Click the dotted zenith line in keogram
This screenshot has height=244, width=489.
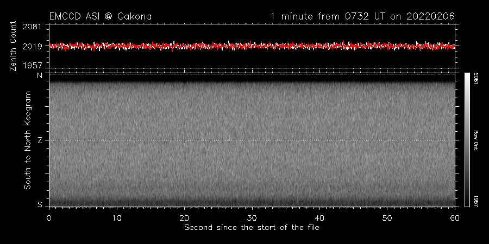tap(252, 140)
